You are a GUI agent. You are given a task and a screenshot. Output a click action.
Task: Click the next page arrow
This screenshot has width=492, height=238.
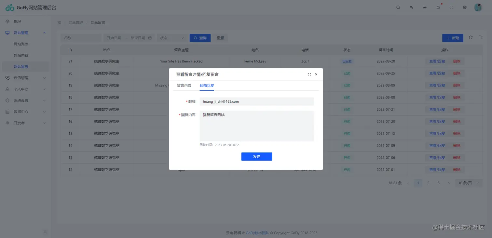click(449, 183)
